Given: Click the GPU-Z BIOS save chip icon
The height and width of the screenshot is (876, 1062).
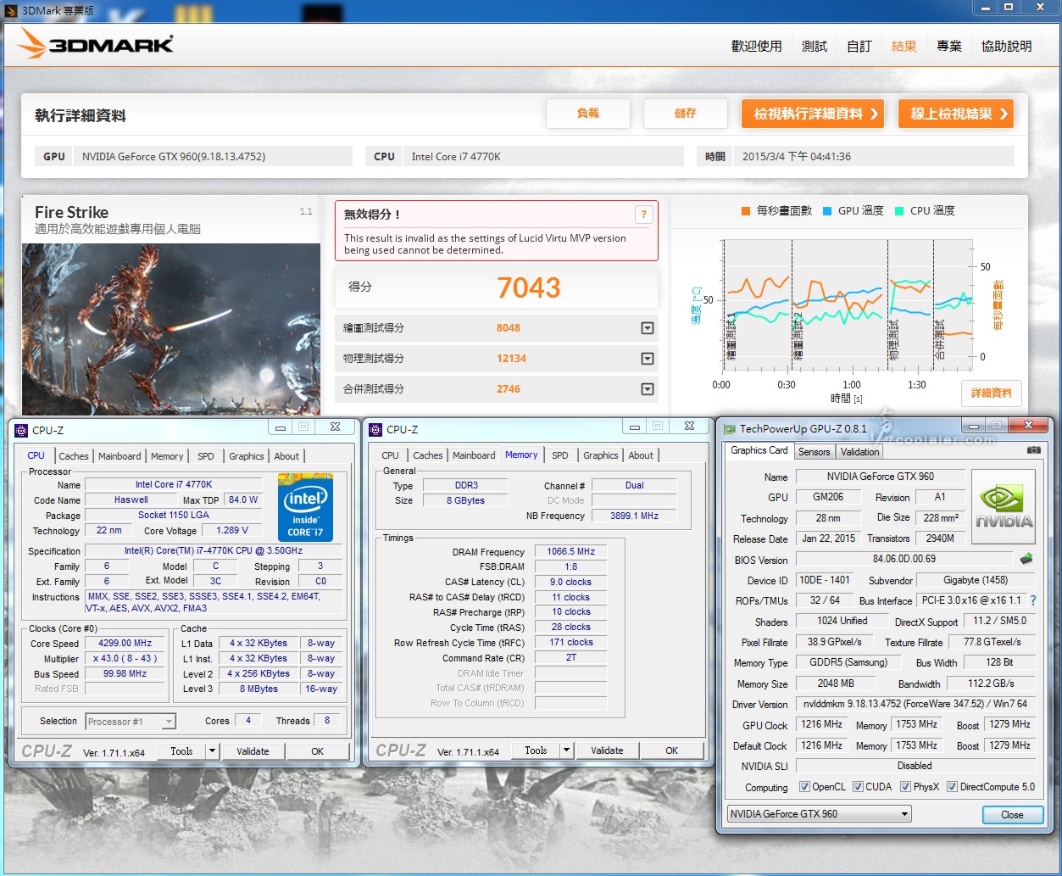Looking at the screenshot, I should [1026, 559].
